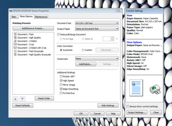Expand the Output Paper dropdown
The height and width of the screenshot is (126, 172).
coord(97,29)
